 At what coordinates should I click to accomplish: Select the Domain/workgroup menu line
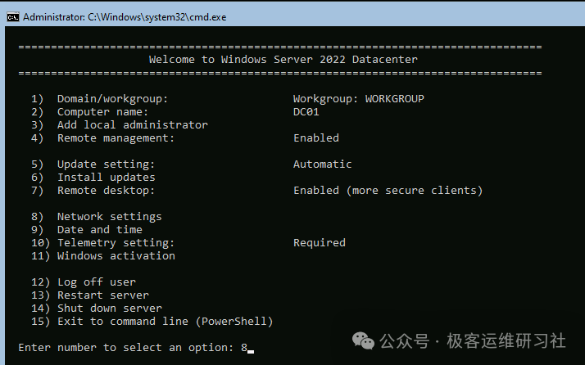(100, 99)
